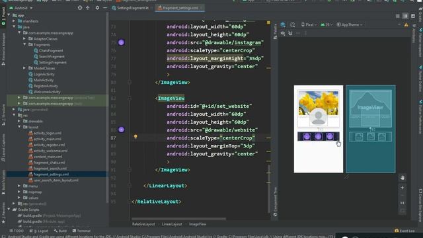
Task: Expand the manifests folder arrow
Action: (x=14, y=21)
